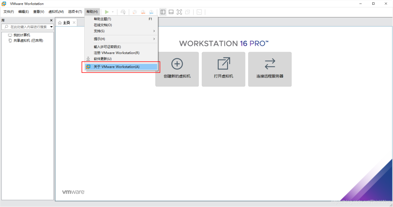
Task: Click 创建新的虚拟机 tile
Action: (x=177, y=69)
